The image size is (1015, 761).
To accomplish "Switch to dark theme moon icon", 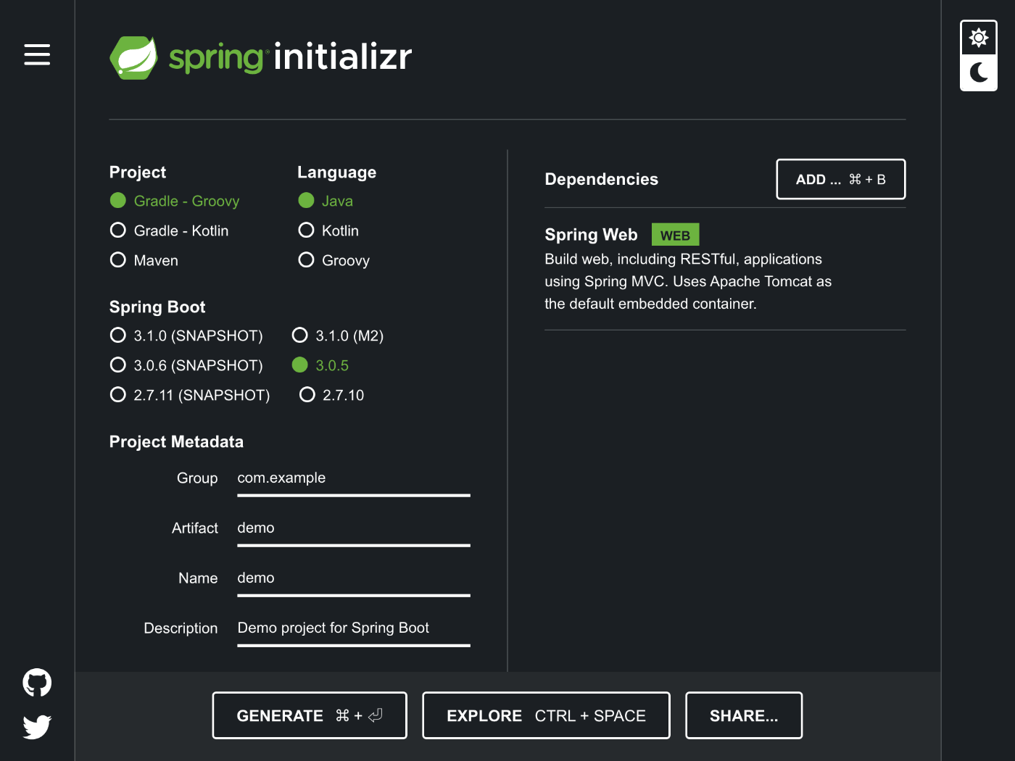I will tap(979, 72).
